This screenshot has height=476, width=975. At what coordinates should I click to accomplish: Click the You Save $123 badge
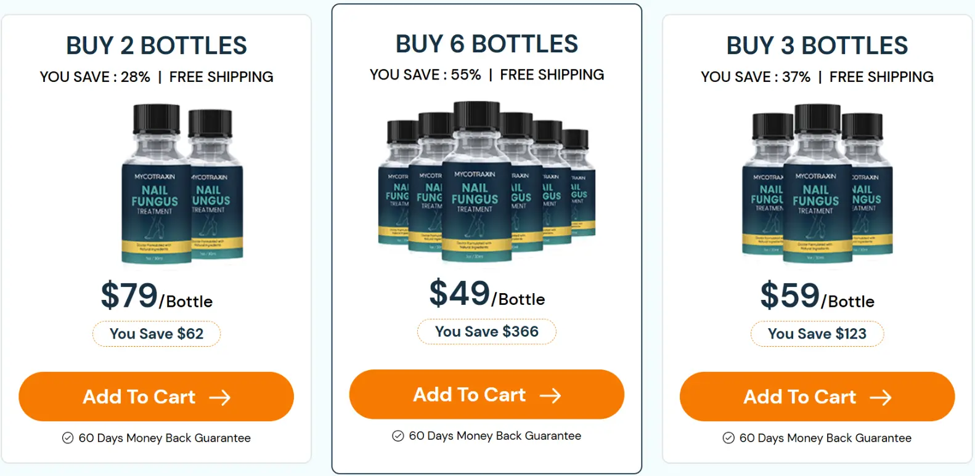(x=817, y=334)
